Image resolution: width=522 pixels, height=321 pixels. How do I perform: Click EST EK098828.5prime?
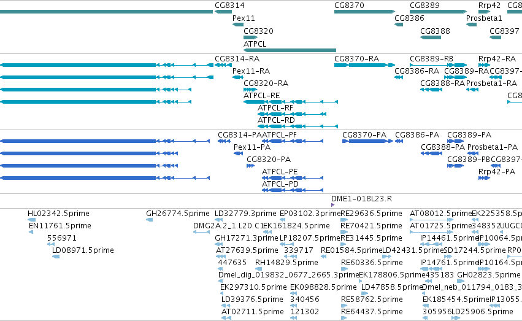pos(323,288)
